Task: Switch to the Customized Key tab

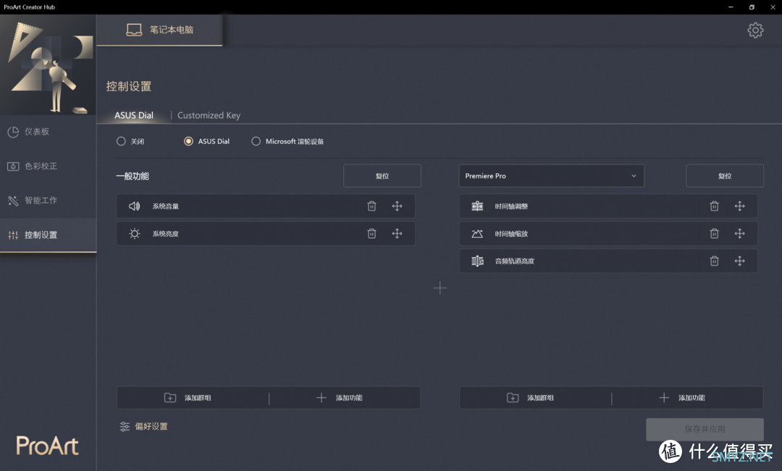Action: pyautogui.click(x=209, y=115)
